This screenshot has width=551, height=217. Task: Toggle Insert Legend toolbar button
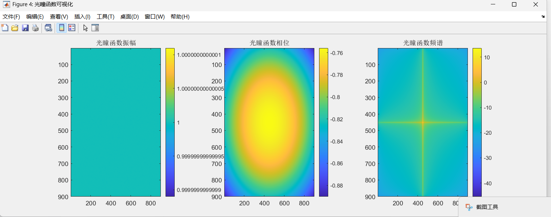click(72, 28)
